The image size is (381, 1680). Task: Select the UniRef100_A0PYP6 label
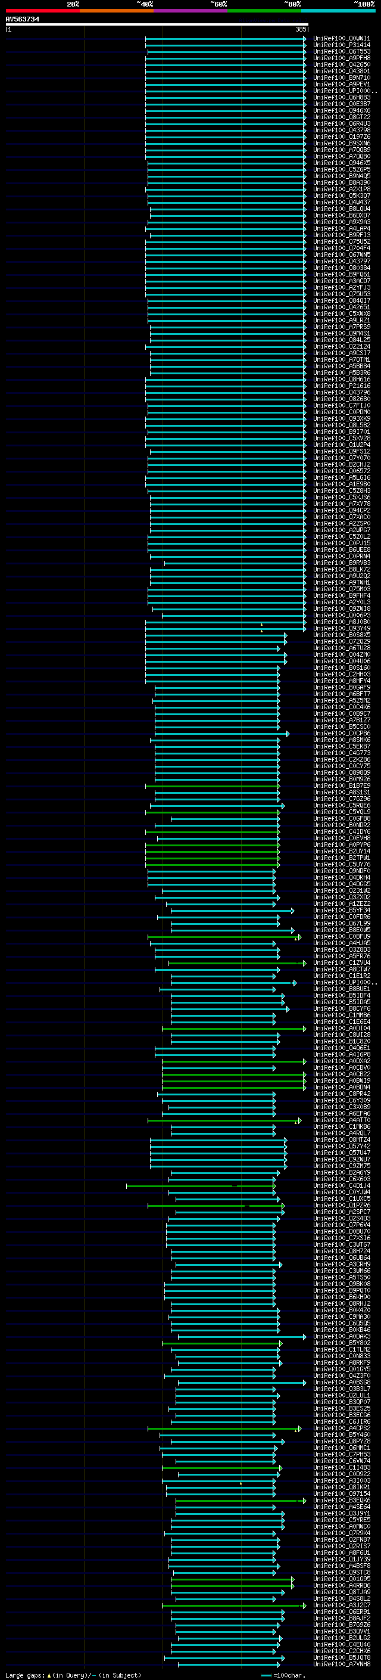[x=341, y=845]
